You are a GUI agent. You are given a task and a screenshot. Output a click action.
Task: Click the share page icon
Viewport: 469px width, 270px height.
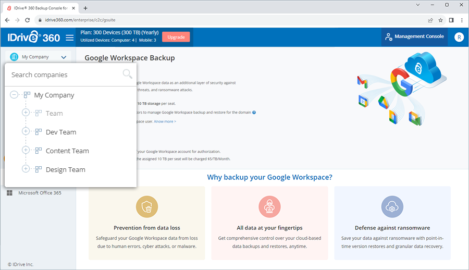click(430, 20)
